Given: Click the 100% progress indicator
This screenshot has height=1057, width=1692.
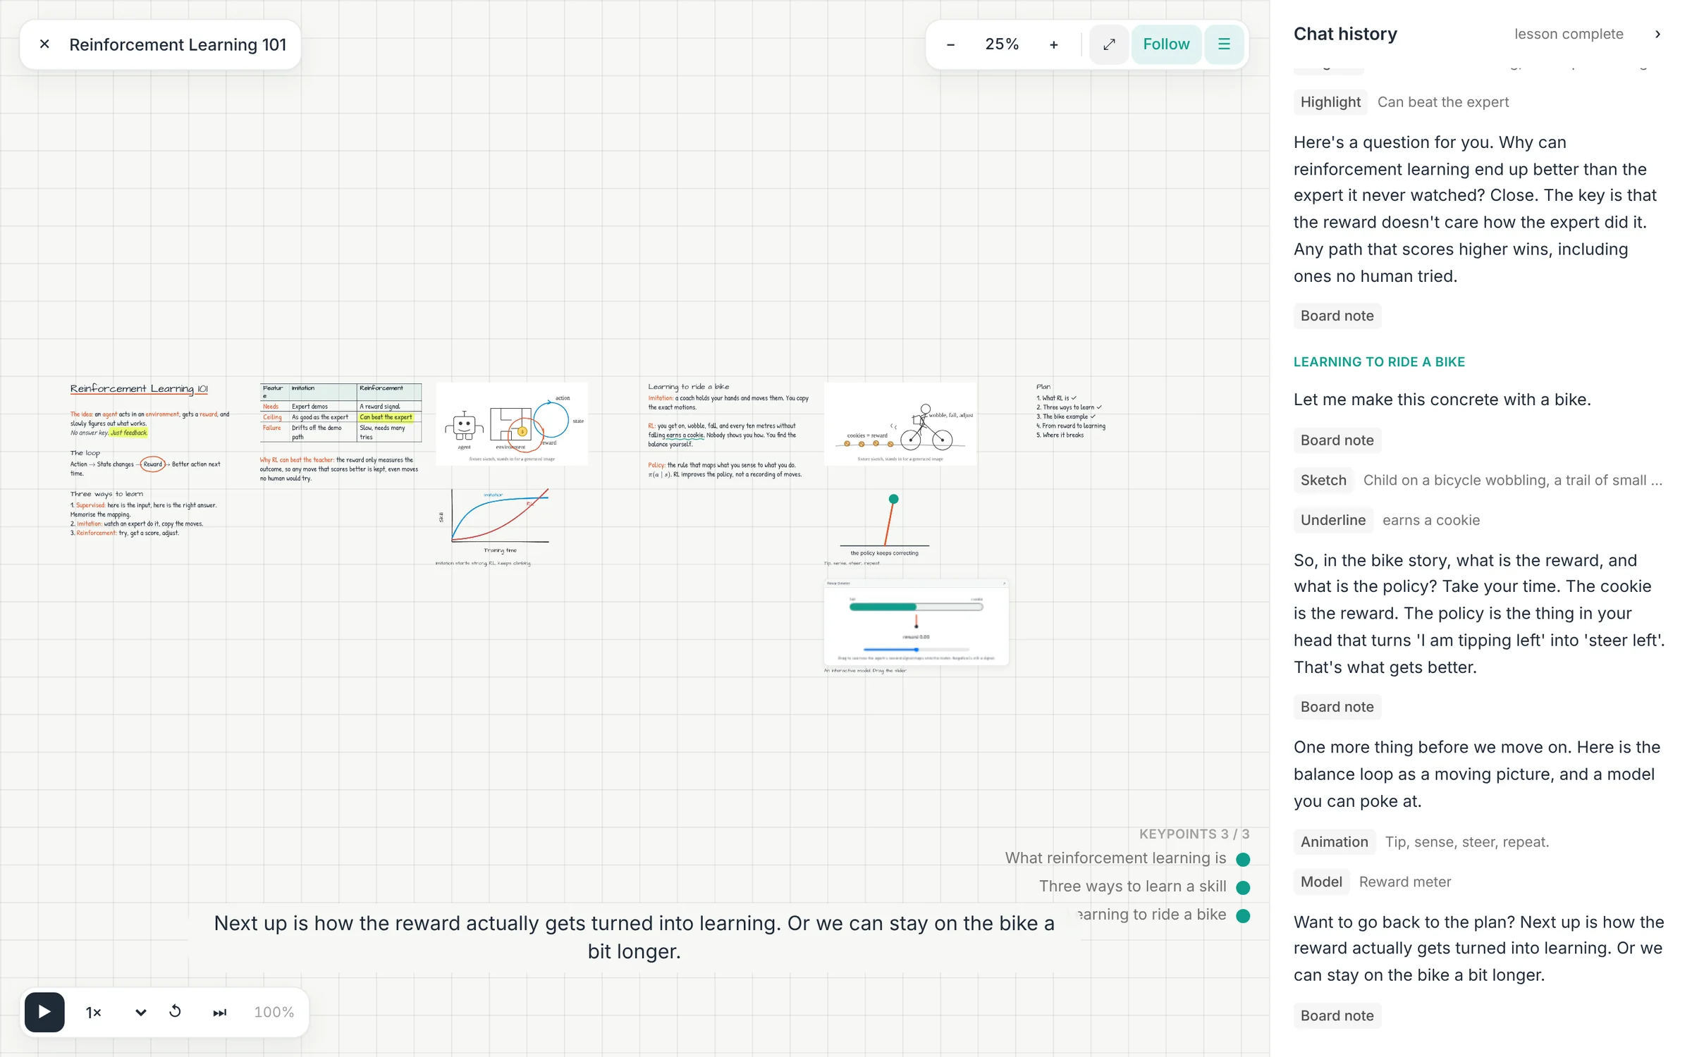Looking at the screenshot, I should tap(274, 1012).
